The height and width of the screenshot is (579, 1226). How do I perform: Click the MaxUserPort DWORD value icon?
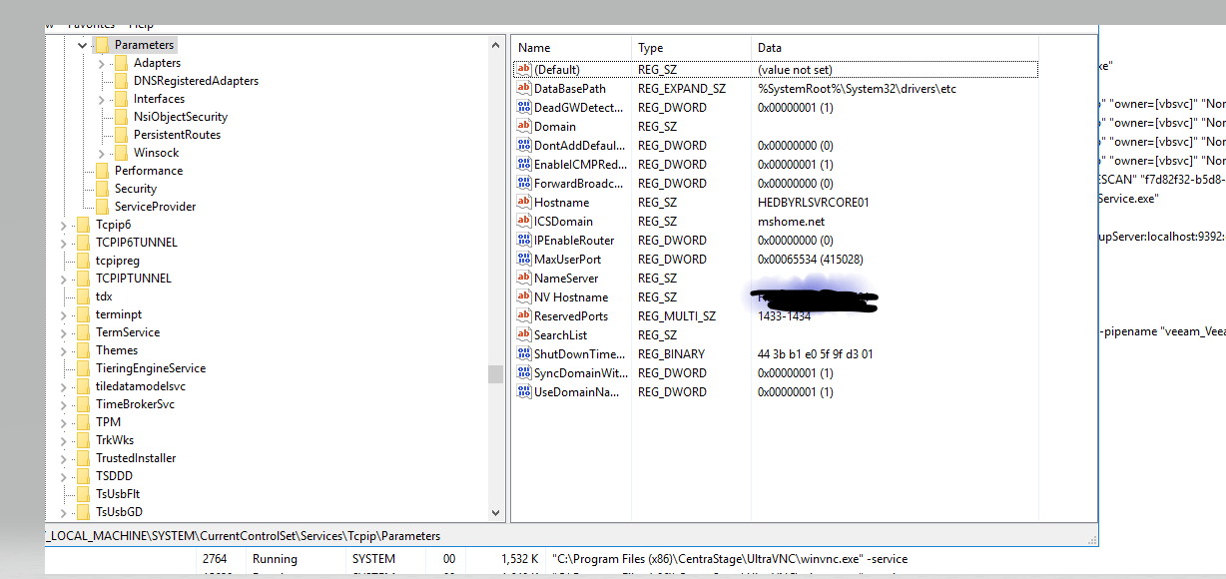pyautogui.click(x=524, y=260)
